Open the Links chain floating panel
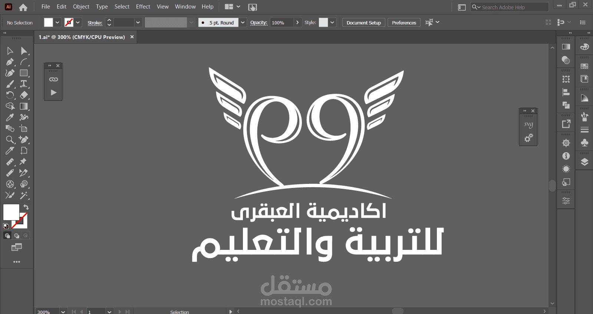Screen dimensions: 593x314 coord(53,79)
